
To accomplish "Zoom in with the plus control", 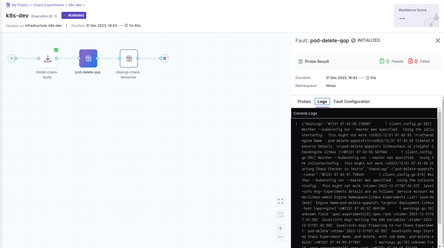I will [280, 228].
